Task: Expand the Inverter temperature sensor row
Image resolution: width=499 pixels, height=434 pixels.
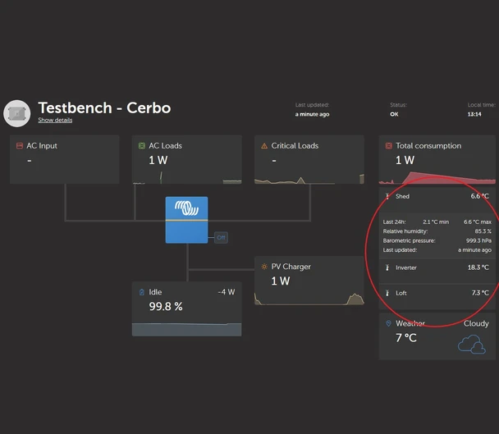Action: [437, 271]
